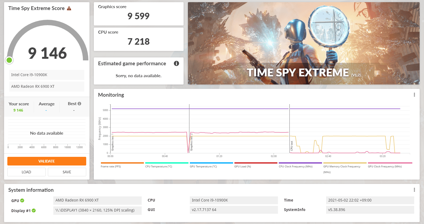Click the Intel Core i9-10900K field under the gauge
Image resolution: width=424 pixels, height=224 pixels.
pos(47,75)
